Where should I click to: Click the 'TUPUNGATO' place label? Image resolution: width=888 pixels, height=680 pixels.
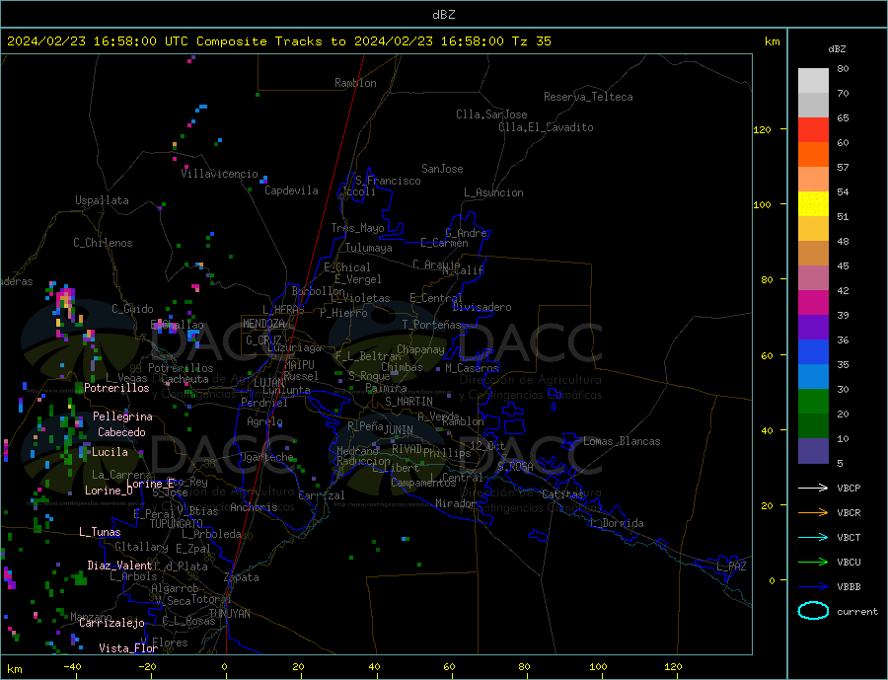click(177, 524)
